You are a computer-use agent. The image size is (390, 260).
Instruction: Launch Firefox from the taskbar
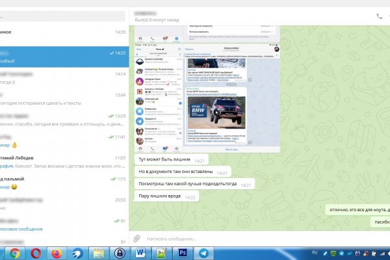pyautogui.click(x=57, y=253)
